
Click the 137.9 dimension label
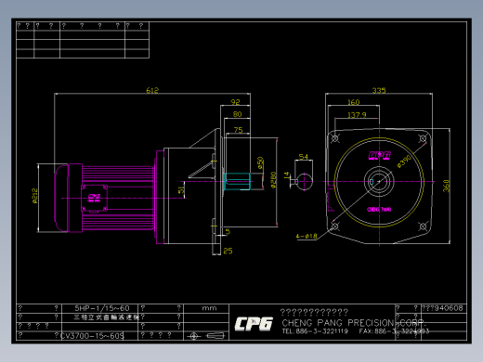tap(357, 115)
